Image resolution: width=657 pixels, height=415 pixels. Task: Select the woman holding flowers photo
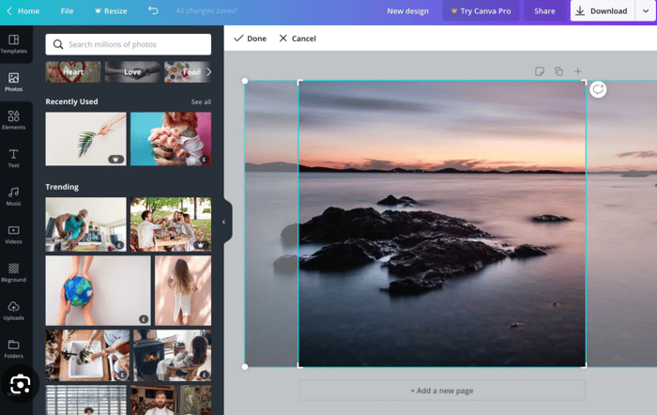point(171,139)
